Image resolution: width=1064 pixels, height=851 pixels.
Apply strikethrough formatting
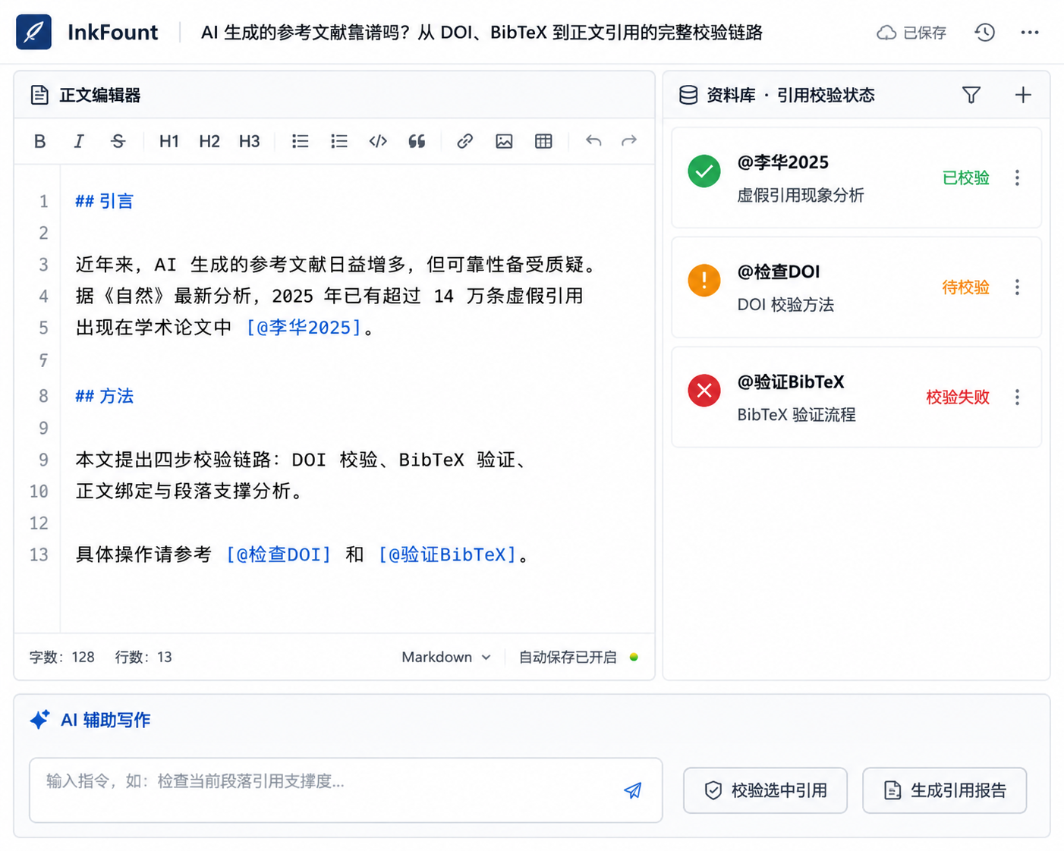point(118,141)
